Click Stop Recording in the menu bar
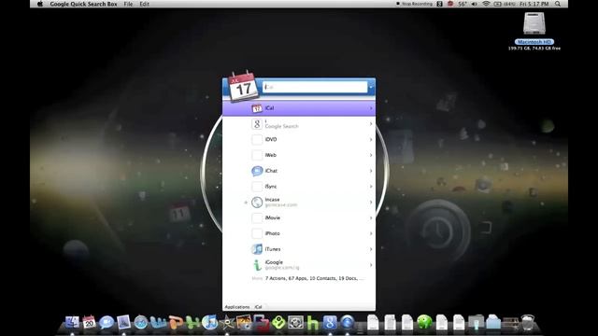The height and width of the screenshot is (336, 598). click(x=414, y=4)
